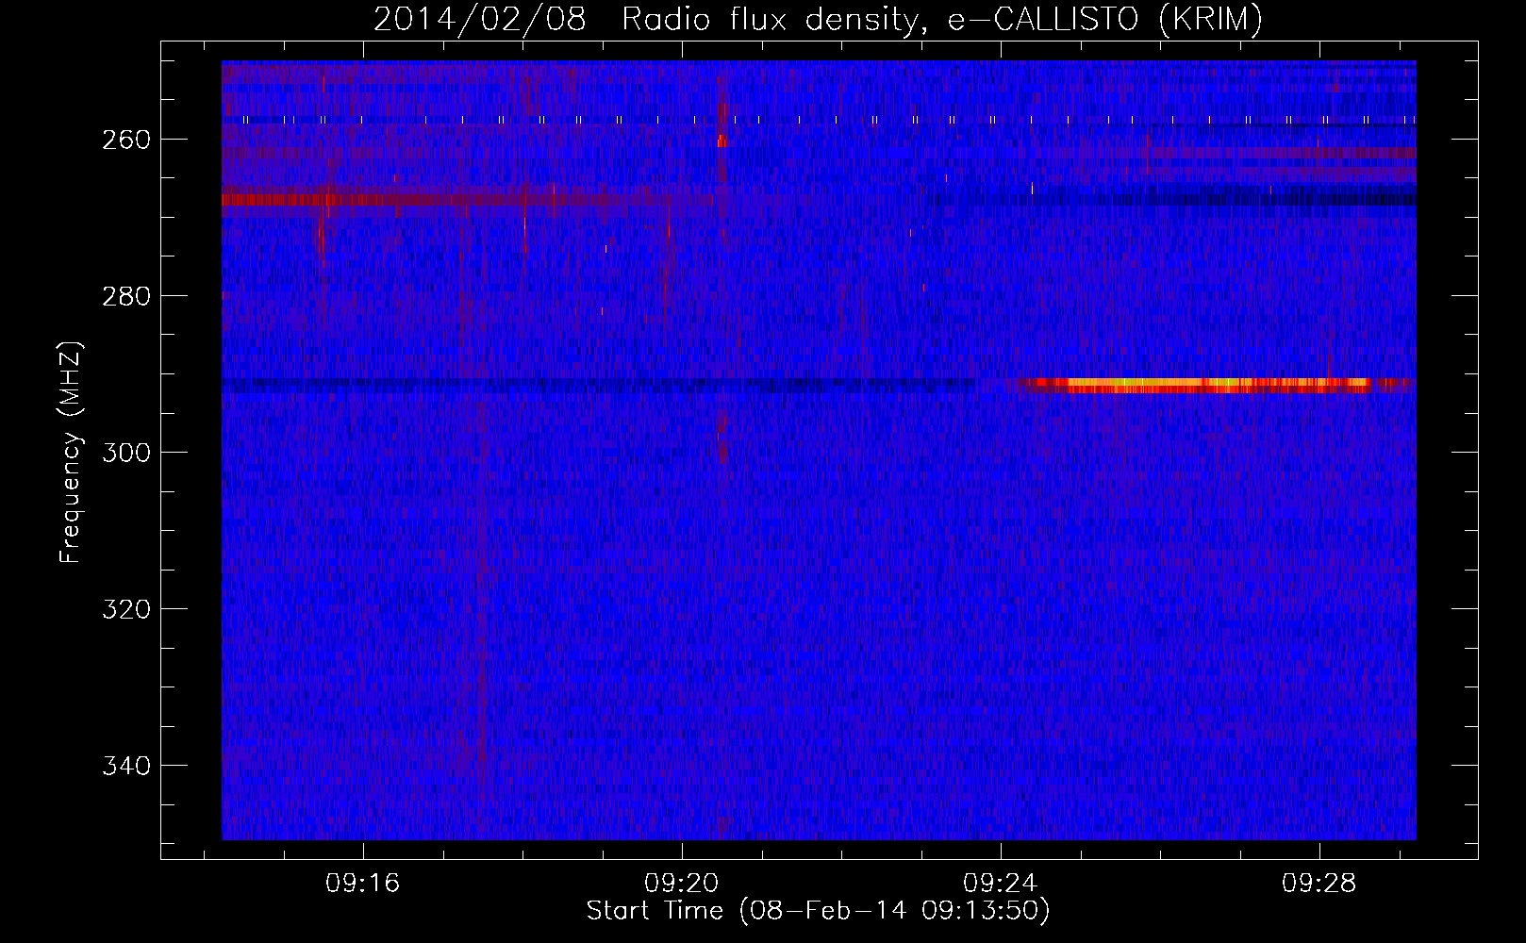Click the "Frequency (MHZ)" axis label
This screenshot has width=1526, height=943.
click(71, 453)
